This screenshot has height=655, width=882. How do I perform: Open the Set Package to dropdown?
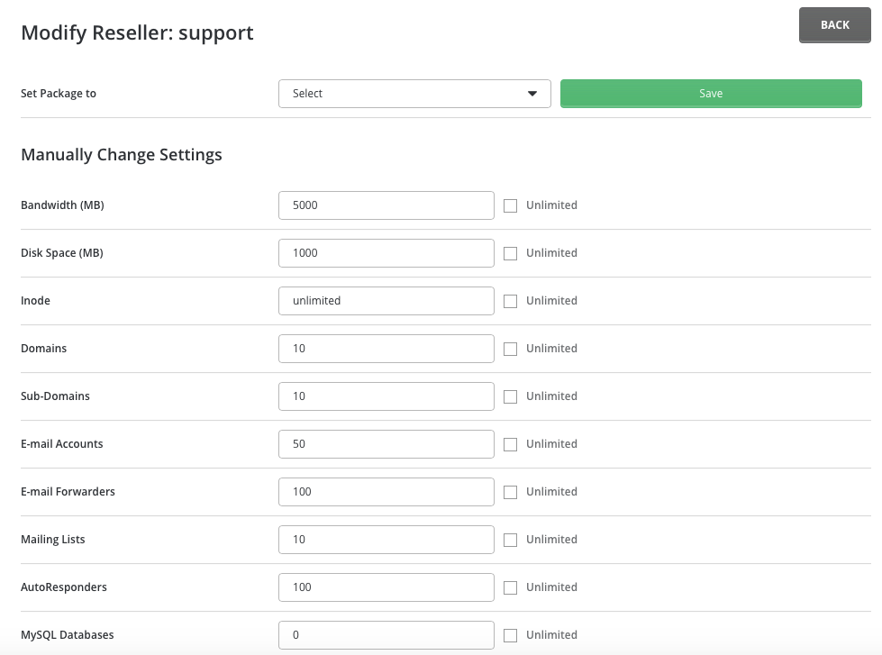coord(414,94)
